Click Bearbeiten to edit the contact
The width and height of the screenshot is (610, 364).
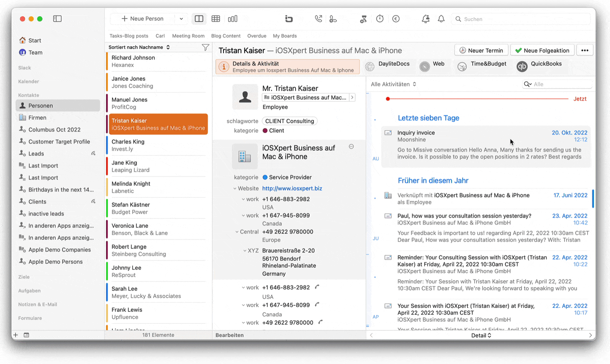[x=230, y=335]
